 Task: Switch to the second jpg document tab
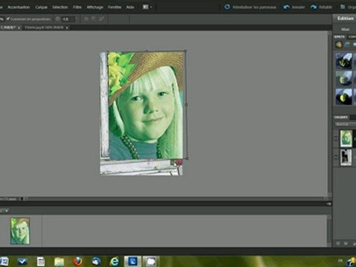point(44,27)
